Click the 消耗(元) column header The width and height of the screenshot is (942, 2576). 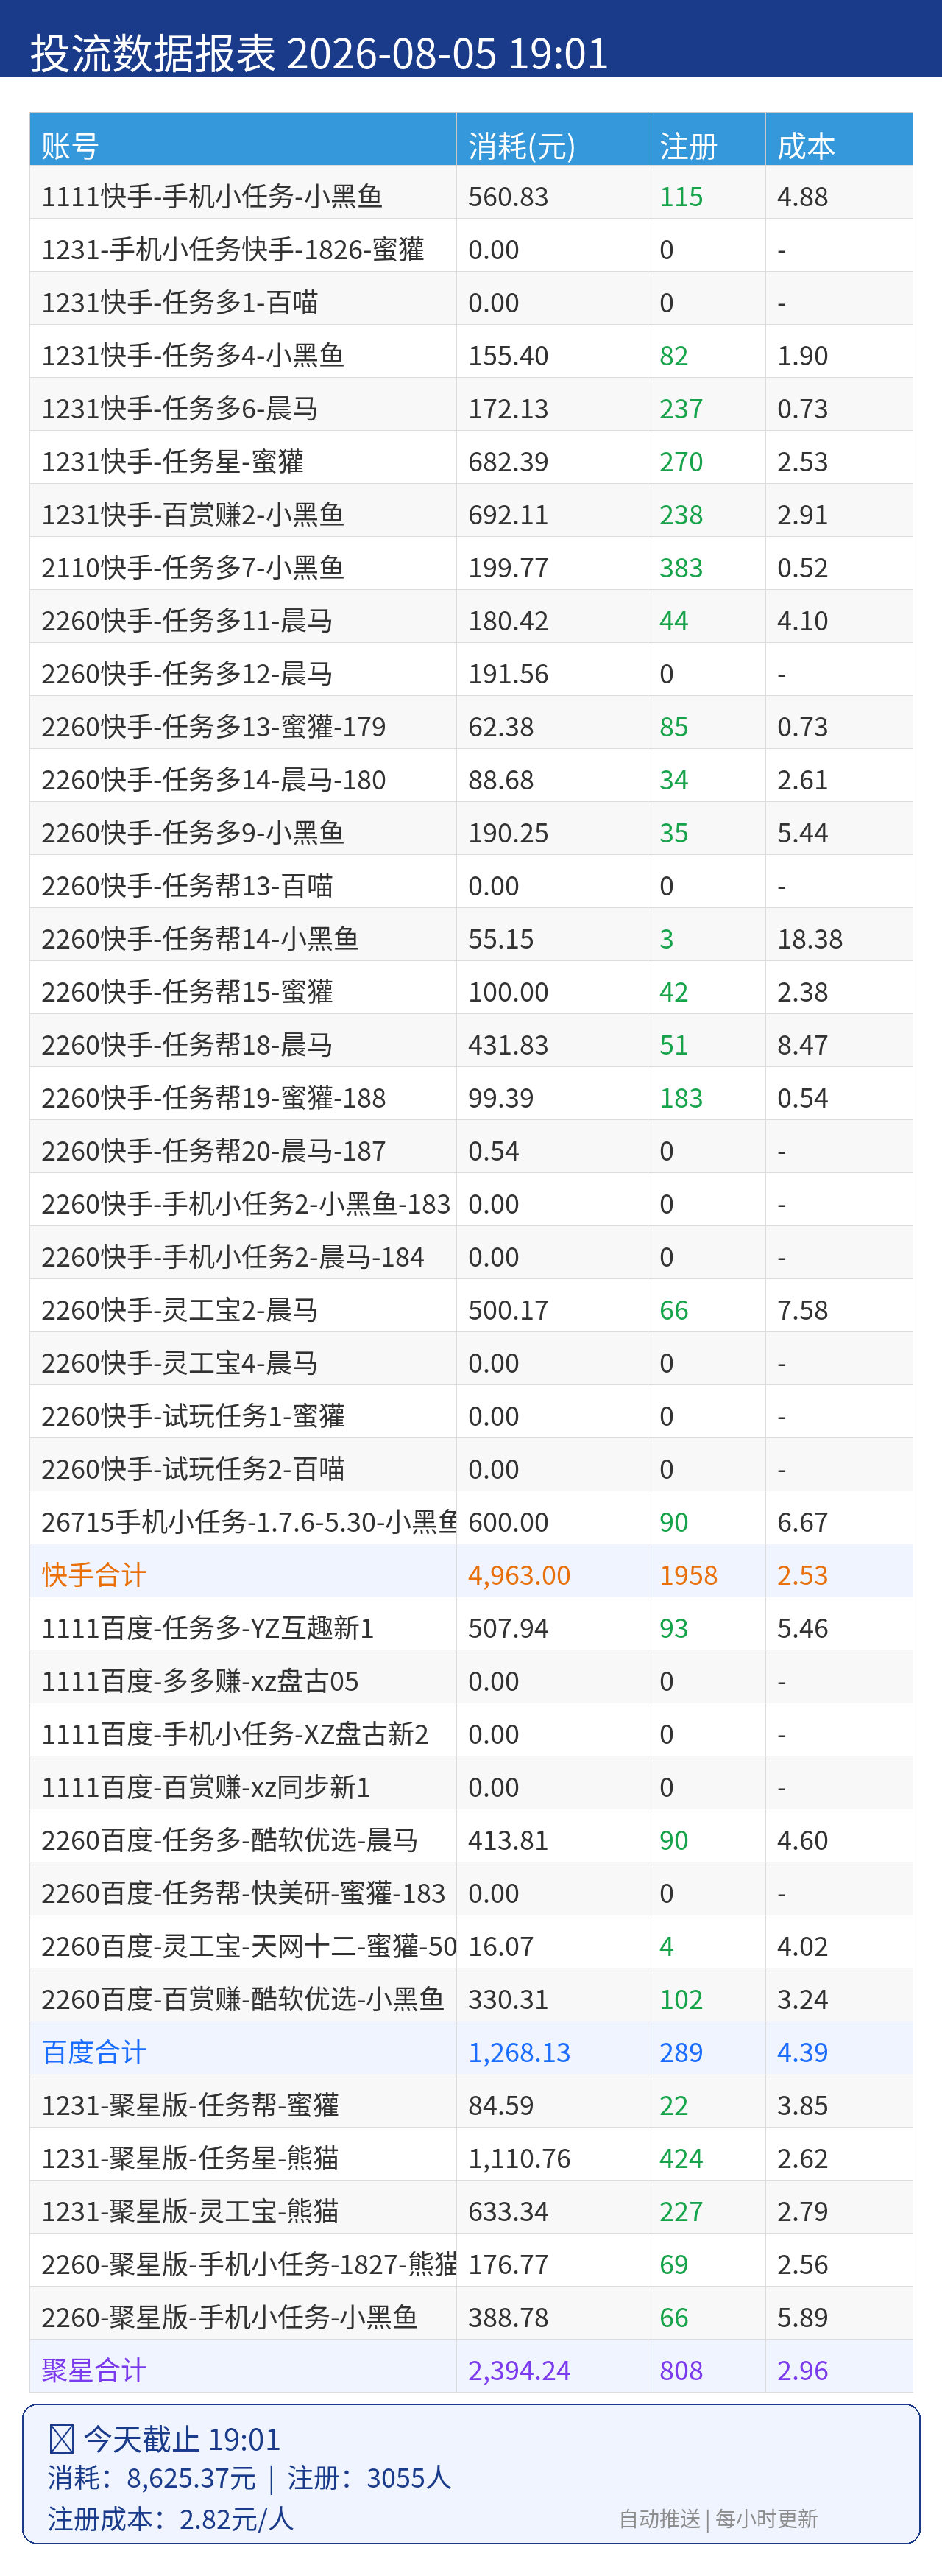pyautogui.click(x=522, y=146)
